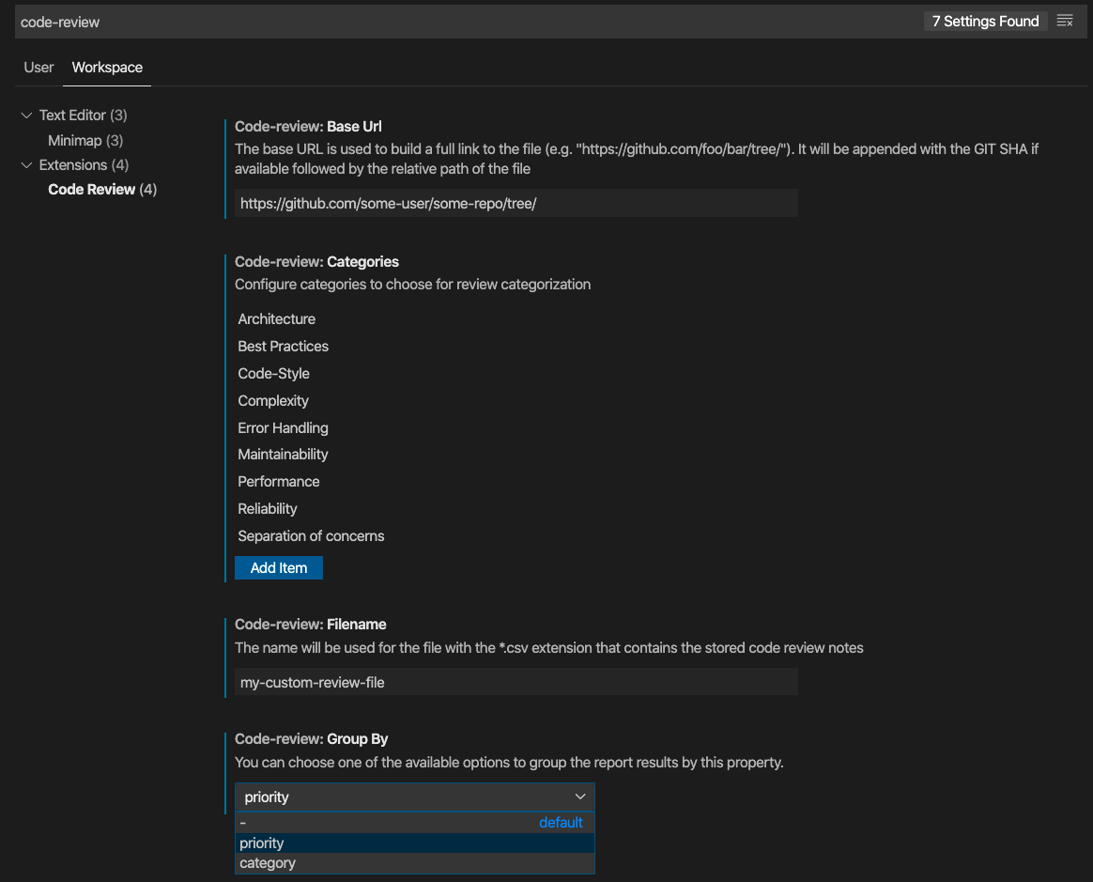1093x882 pixels.
Task: Edit the Filename input field
Action: click(x=516, y=682)
